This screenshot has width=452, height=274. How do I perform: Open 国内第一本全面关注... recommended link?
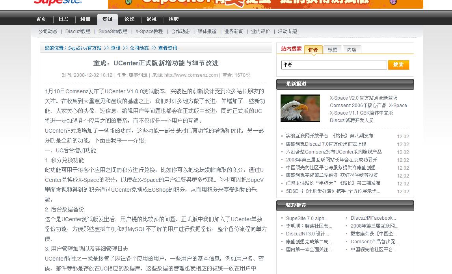(x=309, y=250)
